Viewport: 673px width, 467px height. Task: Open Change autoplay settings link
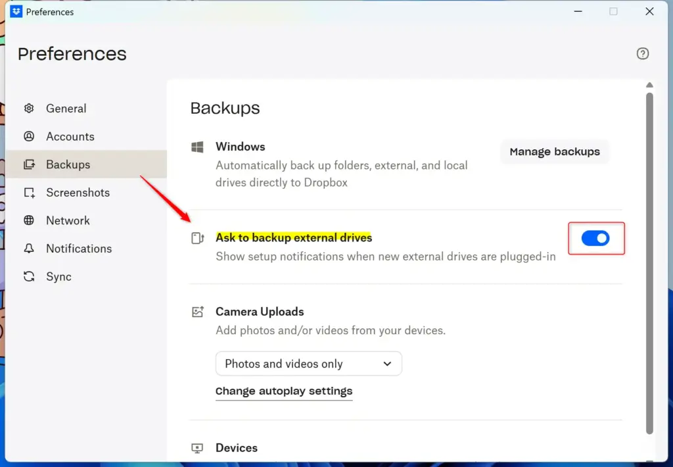click(x=284, y=391)
